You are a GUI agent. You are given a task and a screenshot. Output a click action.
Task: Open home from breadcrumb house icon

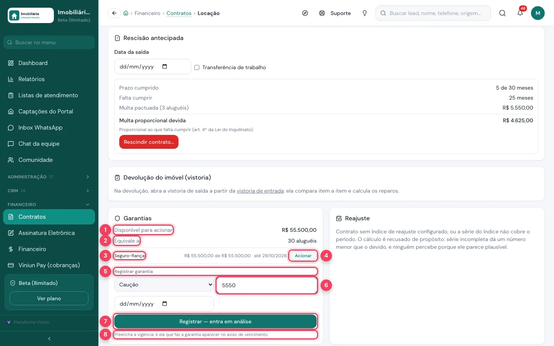pyautogui.click(x=126, y=13)
